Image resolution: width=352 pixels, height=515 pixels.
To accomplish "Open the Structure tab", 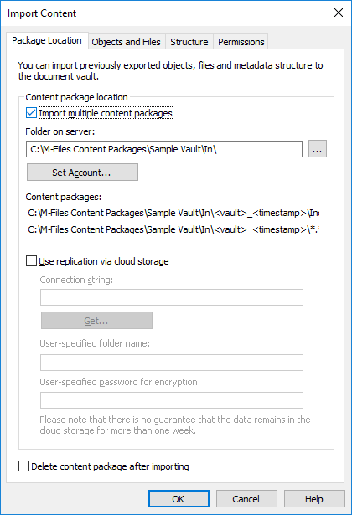I will tap(189, 42).
